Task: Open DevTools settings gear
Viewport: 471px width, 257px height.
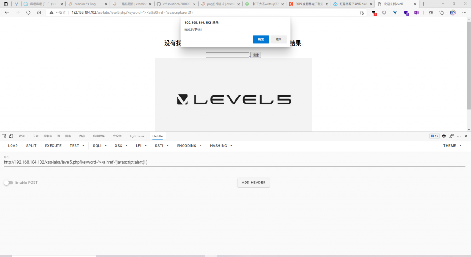Action: [x=444, y=136]
